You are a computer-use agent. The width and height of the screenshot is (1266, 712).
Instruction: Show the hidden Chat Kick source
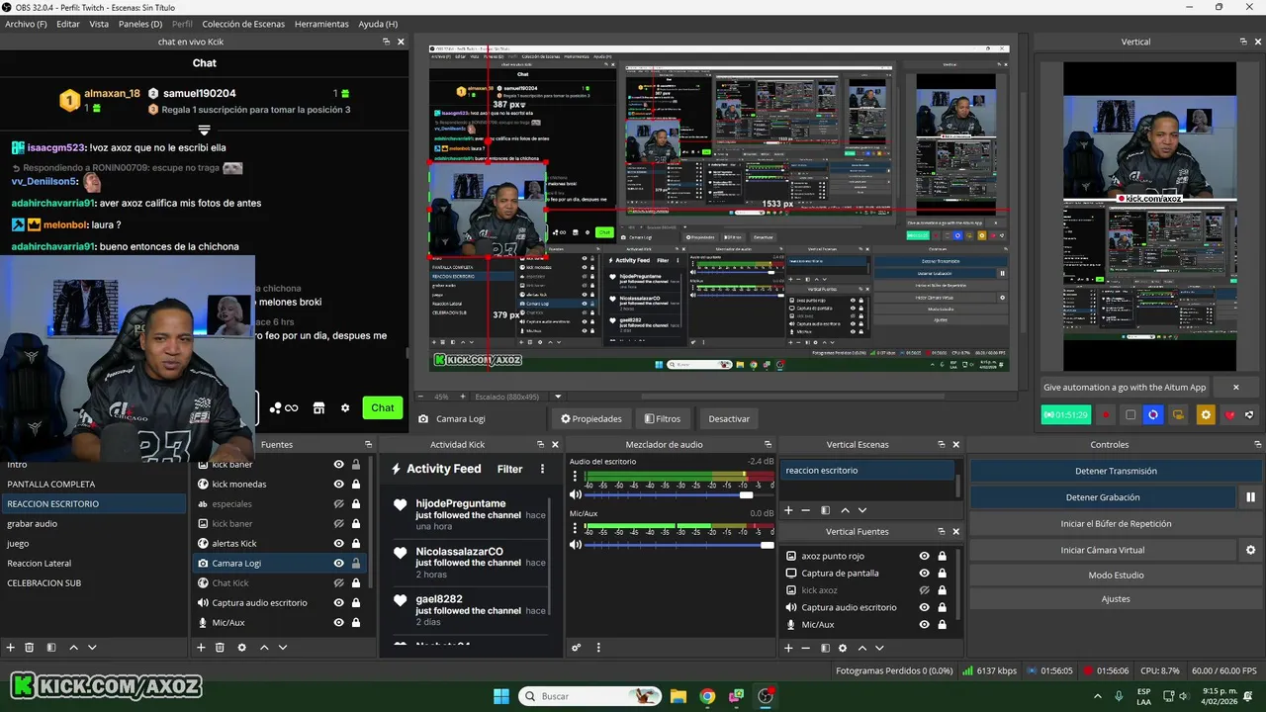[339, 582]
